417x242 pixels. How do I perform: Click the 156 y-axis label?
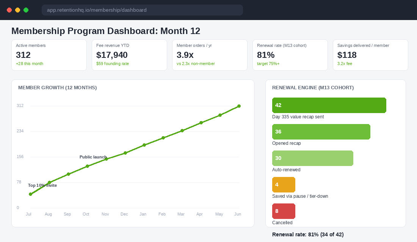point(20,157)
